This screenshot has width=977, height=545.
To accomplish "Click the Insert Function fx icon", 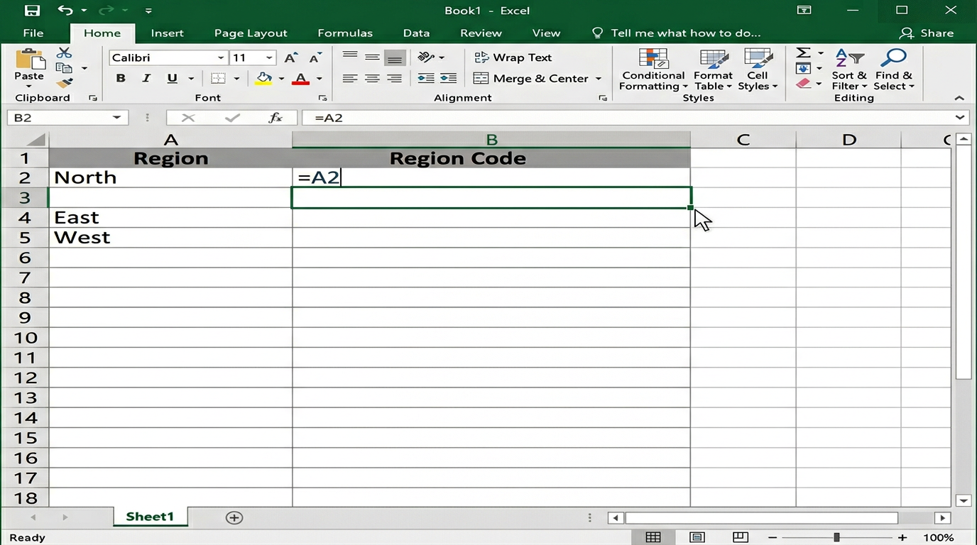I will click(275, 118).
